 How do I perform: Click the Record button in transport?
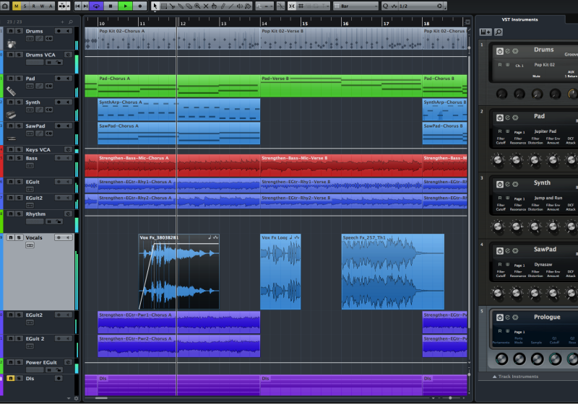click(x=139, y=6)
